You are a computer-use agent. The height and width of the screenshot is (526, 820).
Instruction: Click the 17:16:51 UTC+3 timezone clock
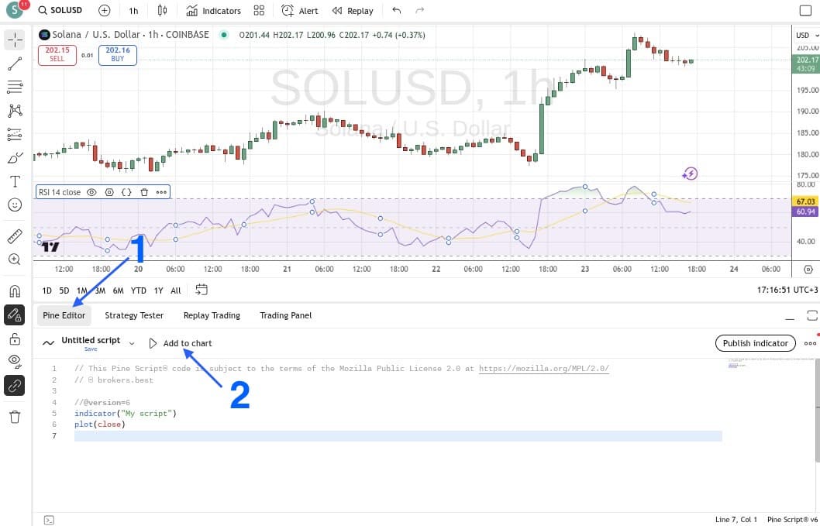pyautogui.click(x=787, y=290)
